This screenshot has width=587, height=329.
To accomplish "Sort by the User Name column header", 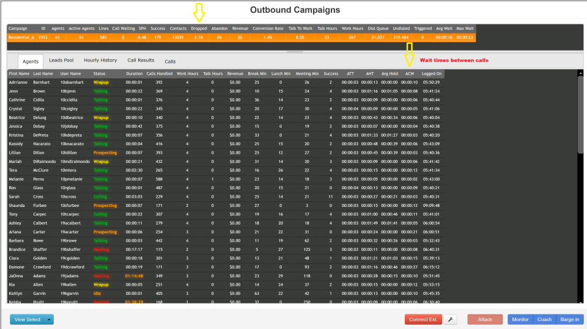I will tap(70, 74).
